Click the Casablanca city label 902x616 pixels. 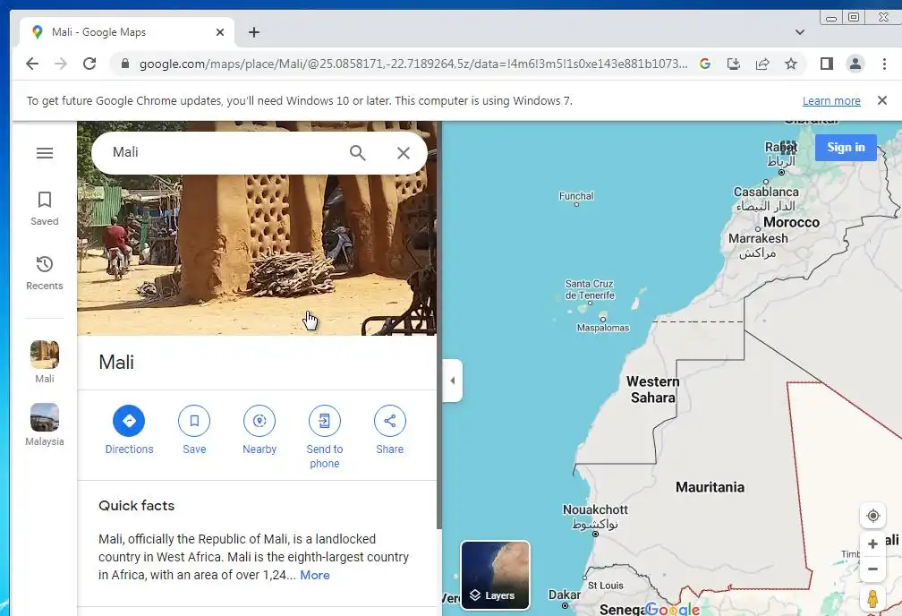[766, 192]
